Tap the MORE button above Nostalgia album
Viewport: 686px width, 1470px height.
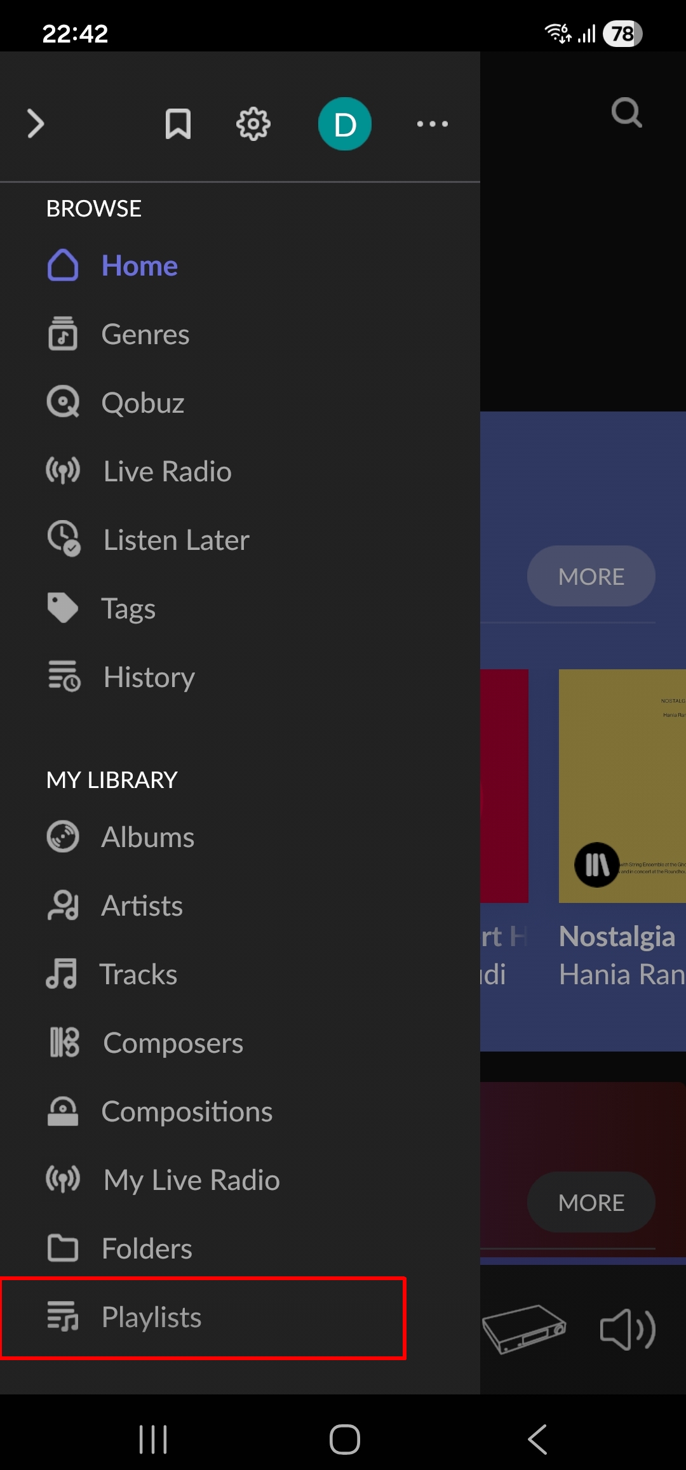tap(591, 576)
